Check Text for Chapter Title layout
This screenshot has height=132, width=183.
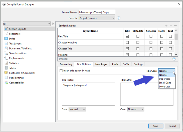tap(170, 49)
